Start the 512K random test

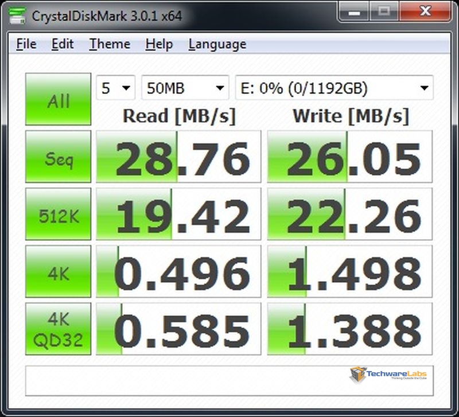click(59, 214)
